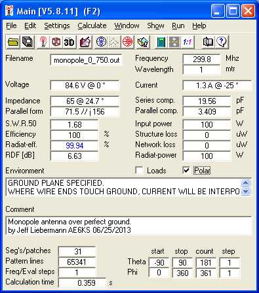This screenshot has height=293, width=259.
Task: Click the Freq/Eval steps field
Action: click(77, 272)
